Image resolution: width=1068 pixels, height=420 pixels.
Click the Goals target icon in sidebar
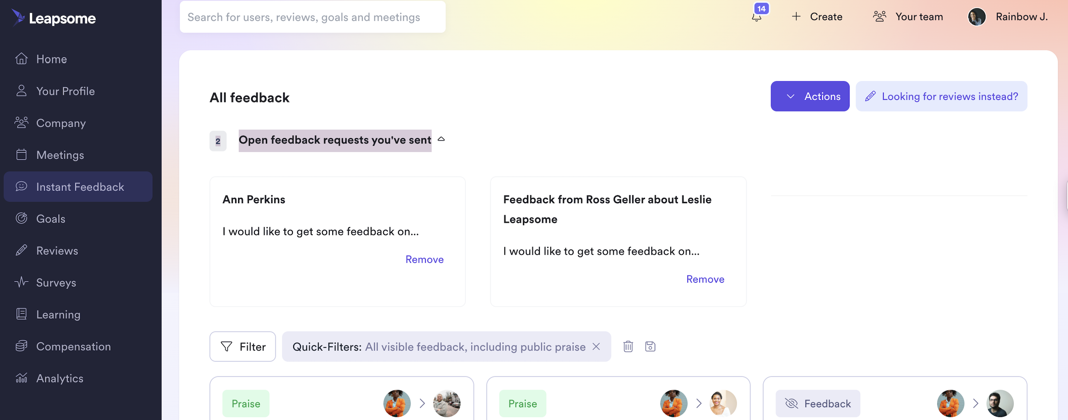tap(21, 219)
